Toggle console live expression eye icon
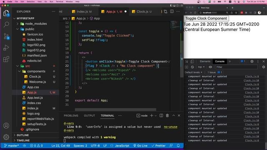Image resolution: width=267 pixels, height=150 pixels. (x=210, y=67)
